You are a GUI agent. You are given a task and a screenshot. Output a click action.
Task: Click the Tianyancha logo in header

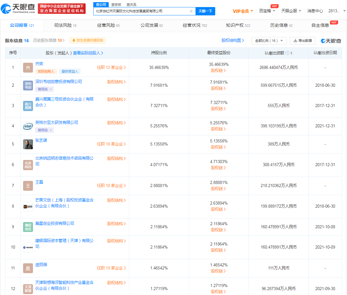(18, 9)
